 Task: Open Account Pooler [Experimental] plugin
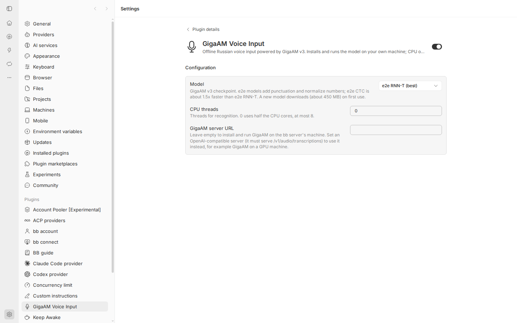[x=65, y=210]
